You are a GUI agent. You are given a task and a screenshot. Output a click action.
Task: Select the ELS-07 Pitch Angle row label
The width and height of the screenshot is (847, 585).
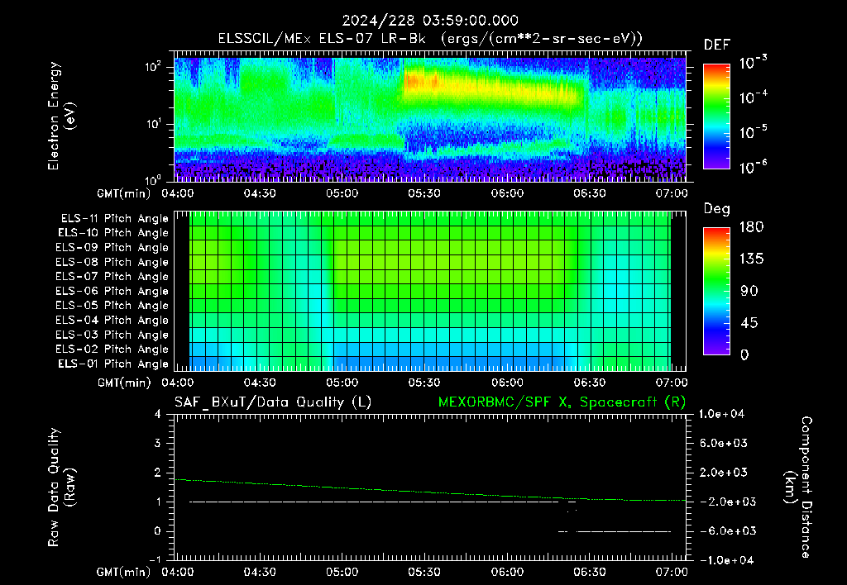pyautogui.click(x=112, y=276)
